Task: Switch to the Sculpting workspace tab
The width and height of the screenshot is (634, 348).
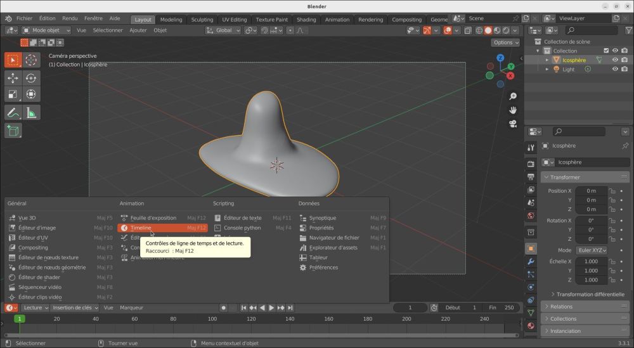Action: click(202, 20)
